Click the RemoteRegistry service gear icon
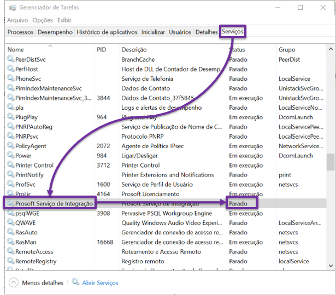The width and height of the screenshot is (336, 295). [x=10, y=261]
